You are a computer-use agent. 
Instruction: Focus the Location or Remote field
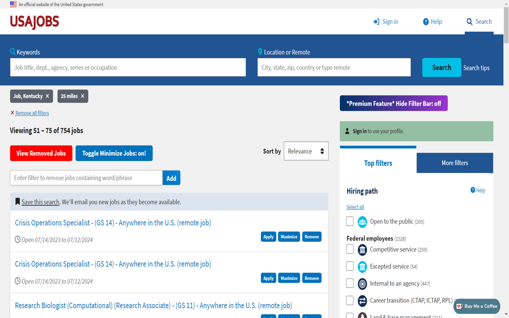click(334, 68)
